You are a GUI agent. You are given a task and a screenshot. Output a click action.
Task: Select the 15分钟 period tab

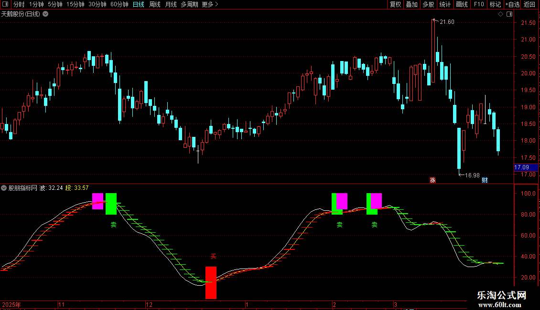click(76, 4)
